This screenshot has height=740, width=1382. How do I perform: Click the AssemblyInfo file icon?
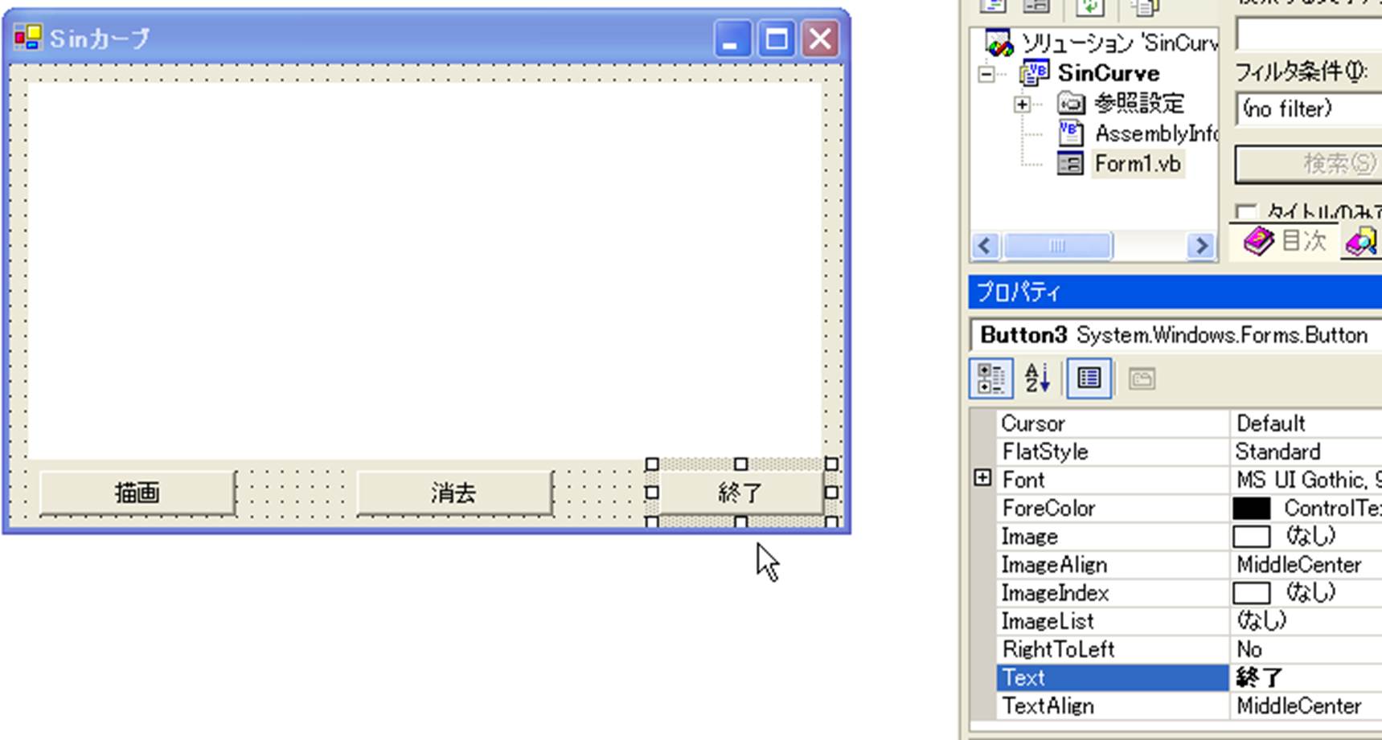click(1070, 133)
